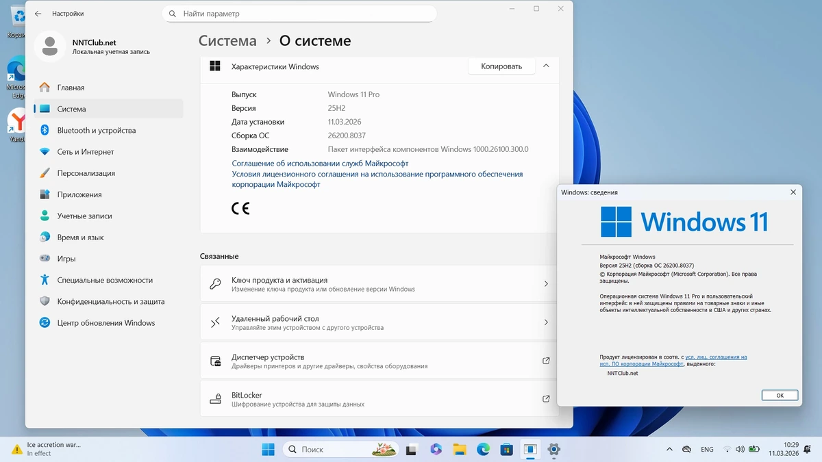Open Bluetooth и устройства settings
This screenshot has width=822, height=462.
coord(108,130)
